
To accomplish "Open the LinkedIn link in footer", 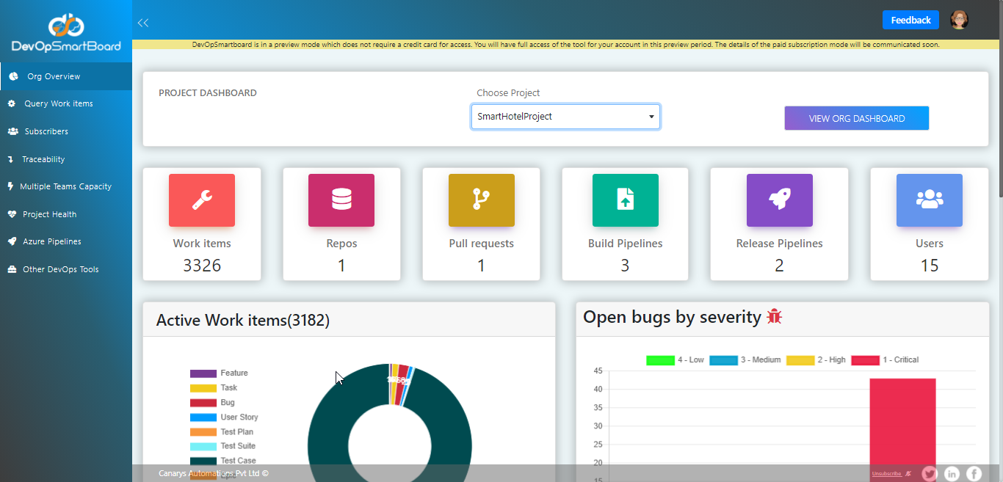I will (x=952, y=474).
